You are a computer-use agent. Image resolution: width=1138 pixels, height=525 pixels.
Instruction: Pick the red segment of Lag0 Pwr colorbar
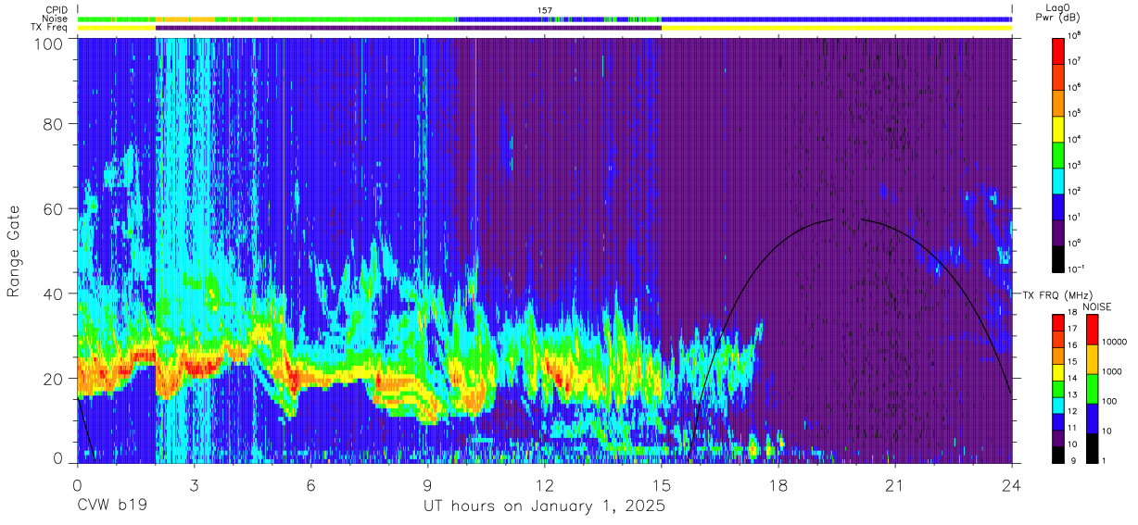(1058, 50)
